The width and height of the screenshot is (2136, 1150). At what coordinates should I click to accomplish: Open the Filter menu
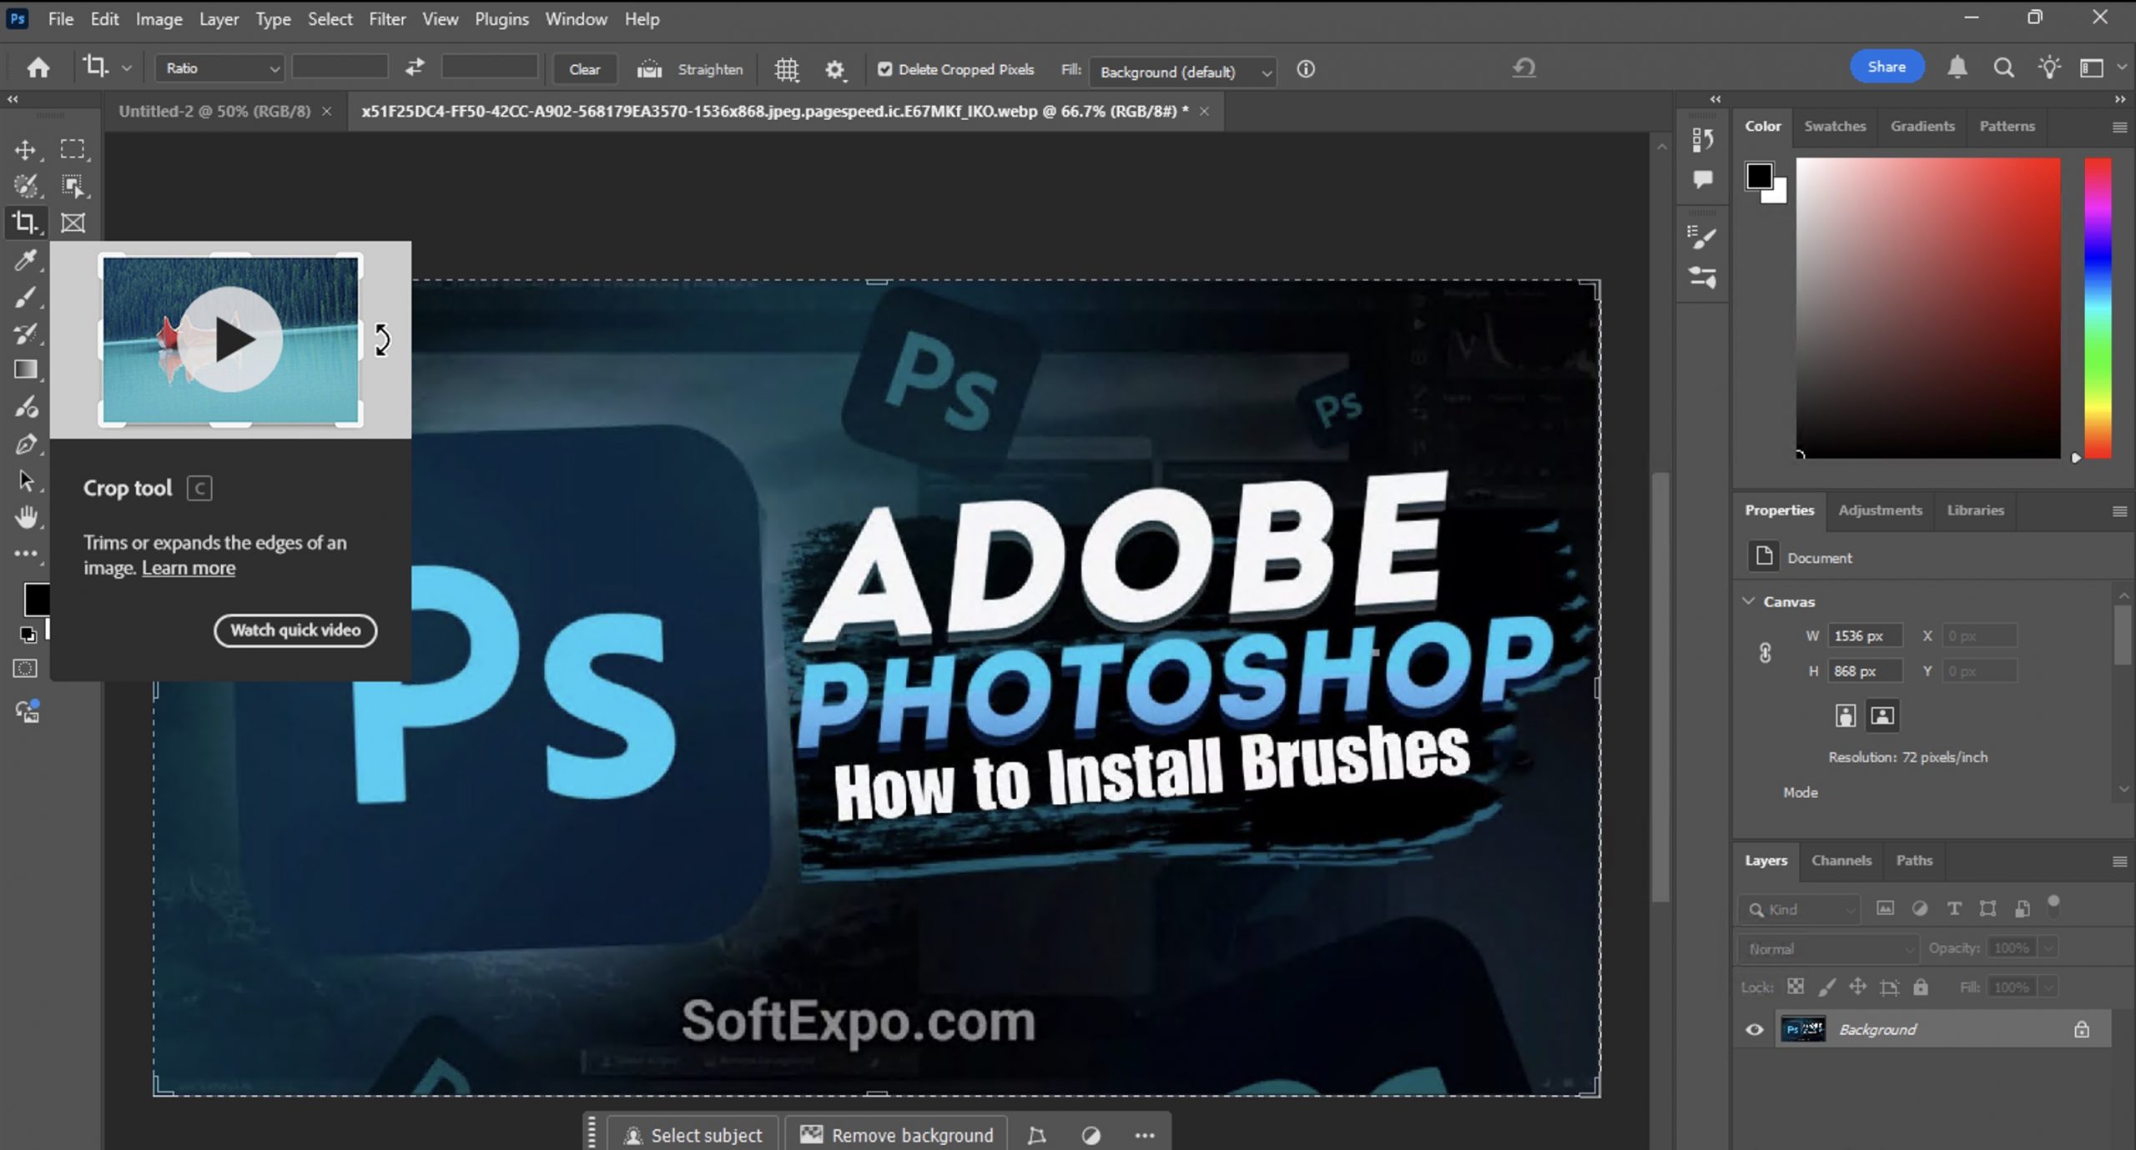(387, 18)
